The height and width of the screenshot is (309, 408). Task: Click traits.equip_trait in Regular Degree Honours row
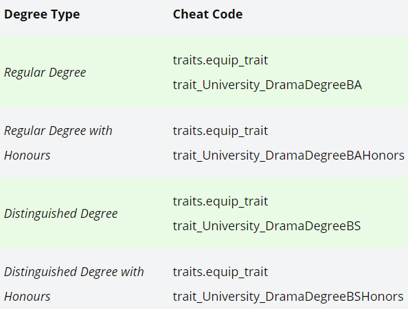pyautogui.click(x=220, y=131)
